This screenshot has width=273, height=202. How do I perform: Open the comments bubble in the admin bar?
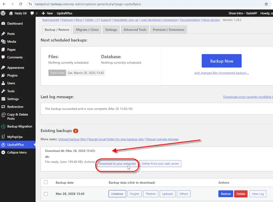pos(32,13)
